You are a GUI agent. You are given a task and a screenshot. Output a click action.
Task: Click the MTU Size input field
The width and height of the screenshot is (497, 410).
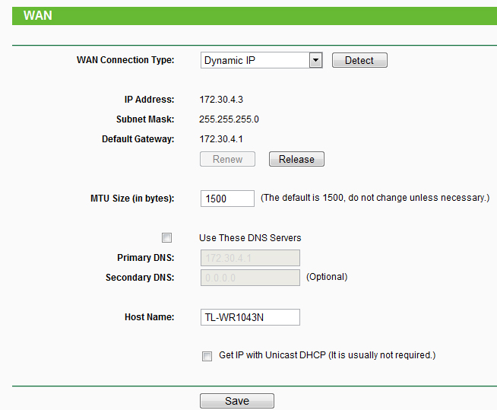pyautogui.click(x=227, y=199)
